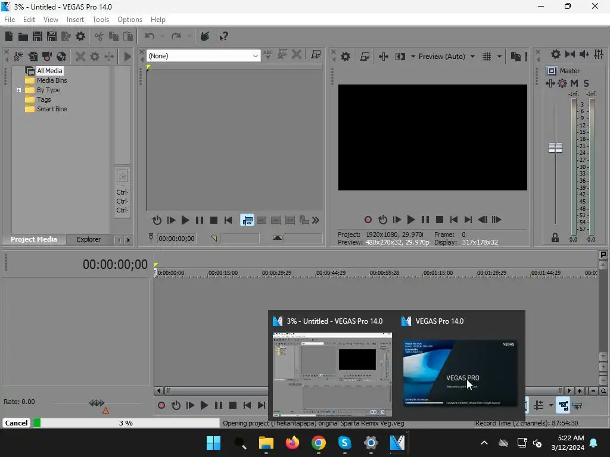Click the Cut scissors icon
Screen dimensions: 610x457
click(99, 36)
